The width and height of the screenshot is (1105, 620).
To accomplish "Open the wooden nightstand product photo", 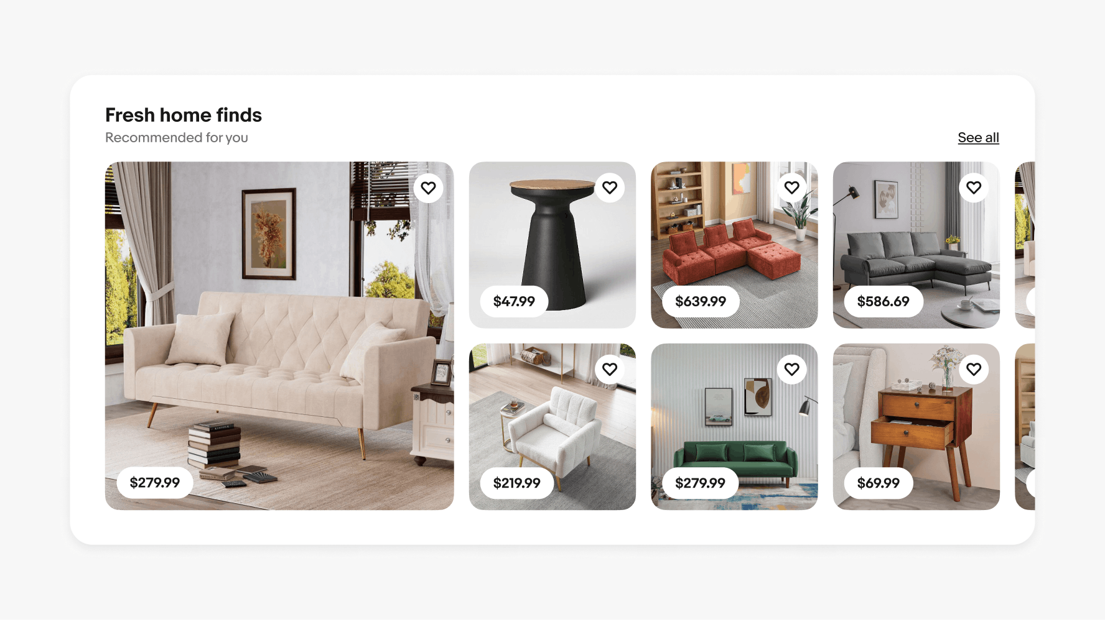I will pos(916,427).
